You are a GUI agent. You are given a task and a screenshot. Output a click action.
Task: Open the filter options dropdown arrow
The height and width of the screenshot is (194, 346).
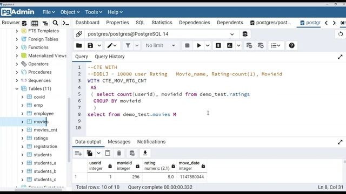tap(137, 45)
